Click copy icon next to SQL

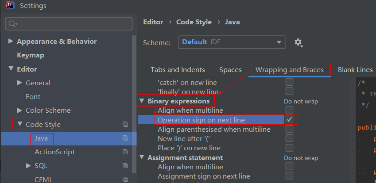coord(125,165)
